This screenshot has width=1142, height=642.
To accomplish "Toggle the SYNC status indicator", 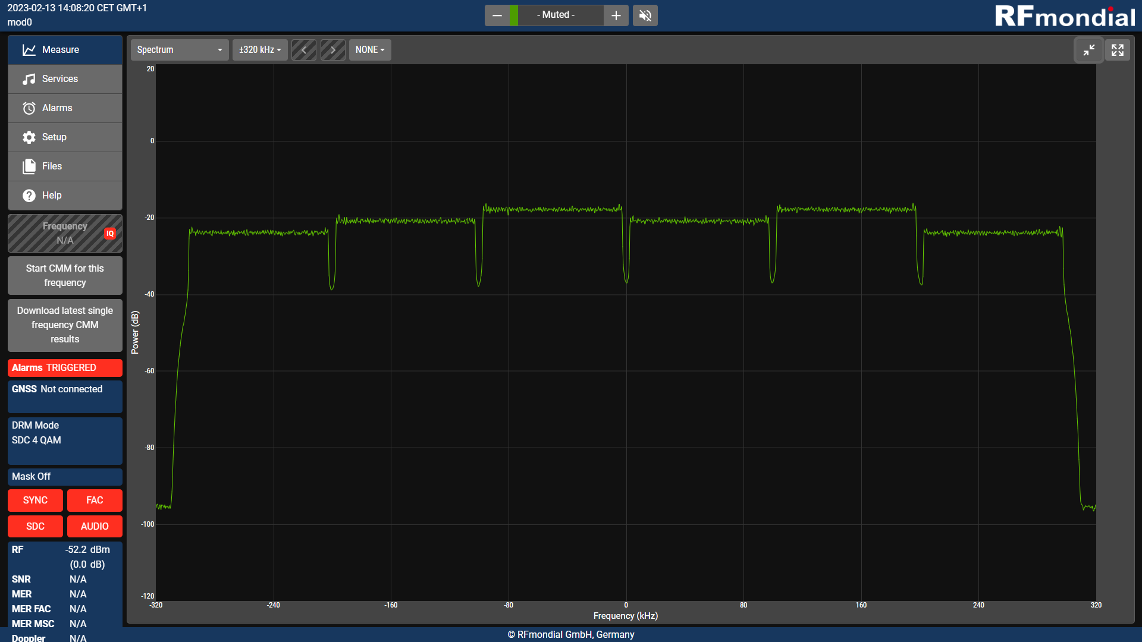I will (x=35, y=501).
